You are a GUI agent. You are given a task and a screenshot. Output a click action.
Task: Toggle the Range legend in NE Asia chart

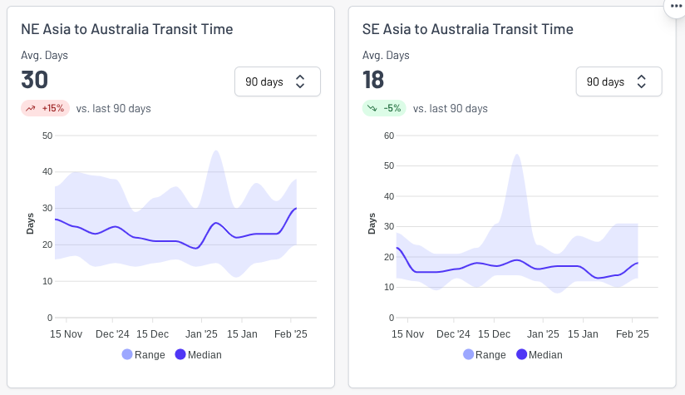pos(143,355)
